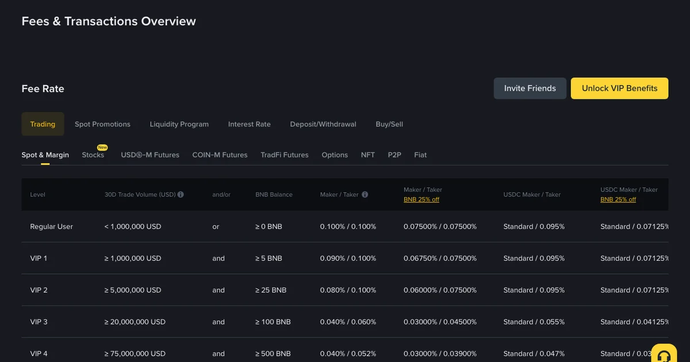Image resolution: width=690 pixels, height=362 pixels.
Task: Open COIN-M Futures sub-tab
Action: pyautogui.click(x=220, y=155)
